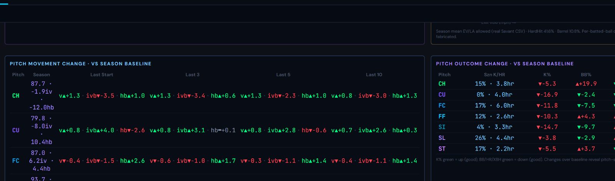Click the Last 5 column header
Image resolution: width=615 pixels, height=181 pixels.
coord(283,75)
